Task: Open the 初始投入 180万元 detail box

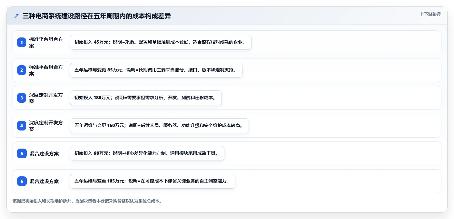Action: [146, 98]
